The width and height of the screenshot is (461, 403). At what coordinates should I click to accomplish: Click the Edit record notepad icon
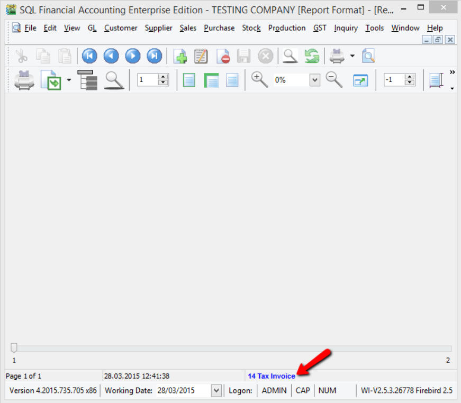coord(201,56)
